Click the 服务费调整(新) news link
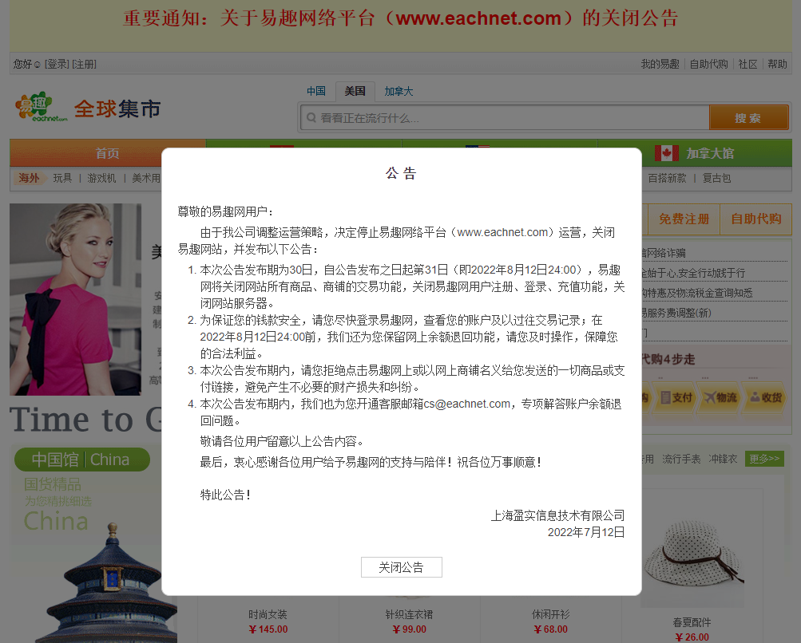This screenshot has width=801, height=643. 676,313
